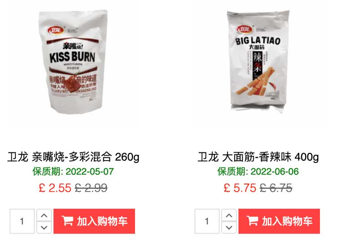Screen dimensions: 337x241
Task: Open the Big La Tiao product image
Action: pyautogui.click(x=258, y=61)
